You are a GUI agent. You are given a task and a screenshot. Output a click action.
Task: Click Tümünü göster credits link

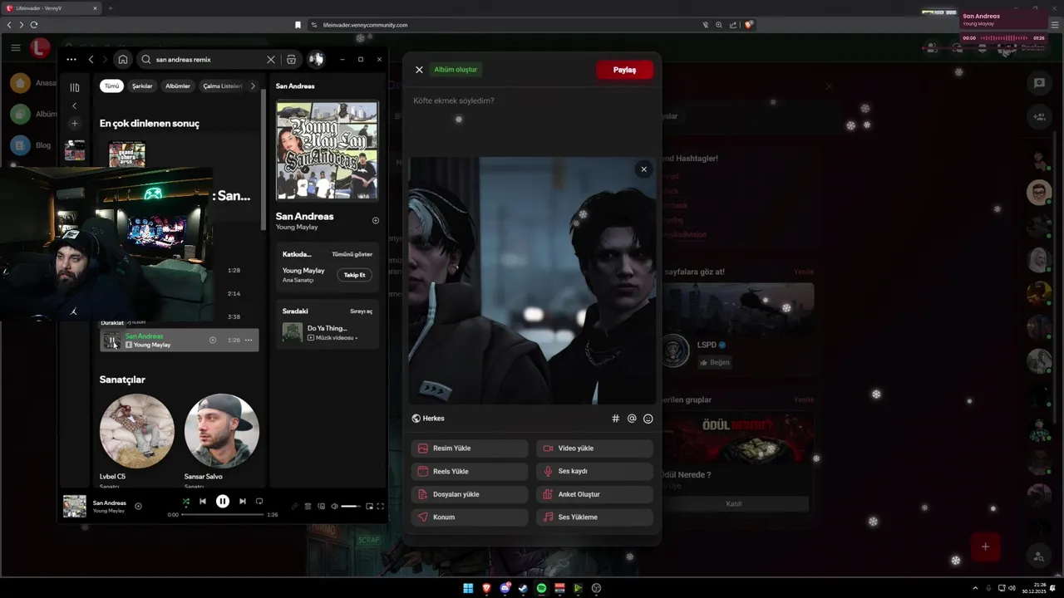[352, 254]
